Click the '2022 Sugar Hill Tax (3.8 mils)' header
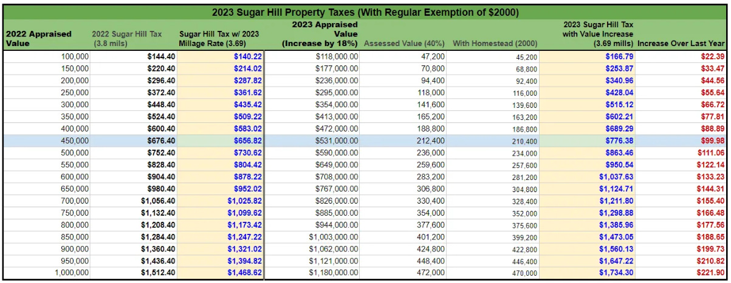This screenshot has width=731, height=283. pyautogui.click(x=133, y=39)
